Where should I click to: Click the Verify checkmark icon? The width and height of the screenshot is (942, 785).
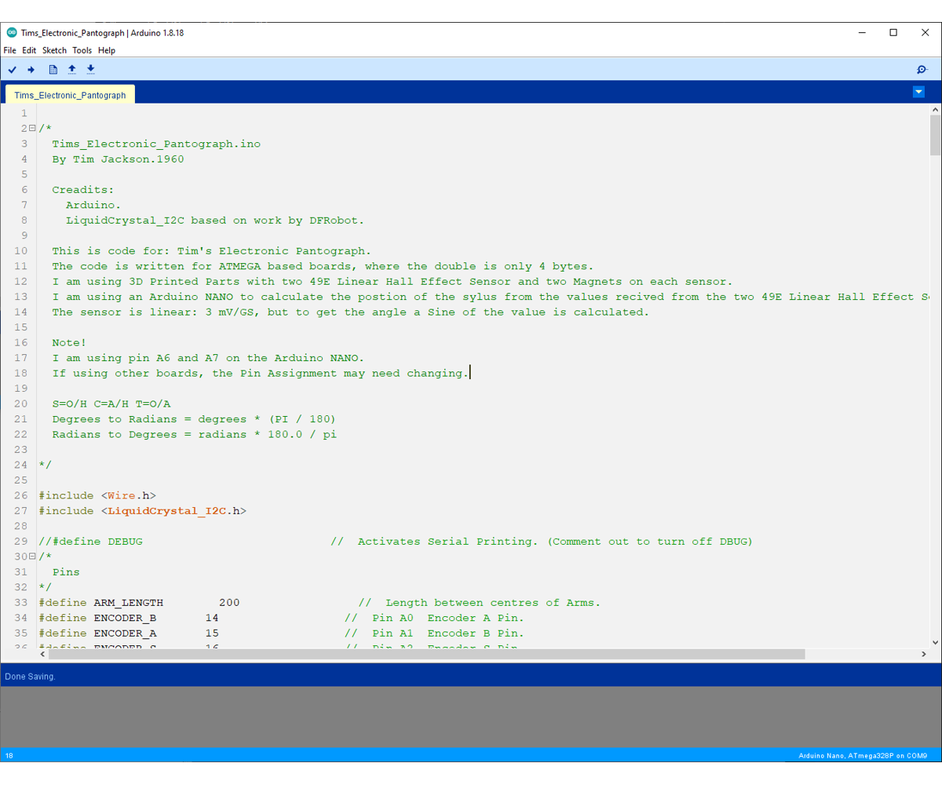coord(13,70)
